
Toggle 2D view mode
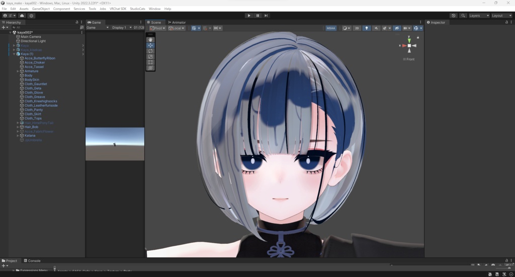pyautogui.click(x=357, y=28)
